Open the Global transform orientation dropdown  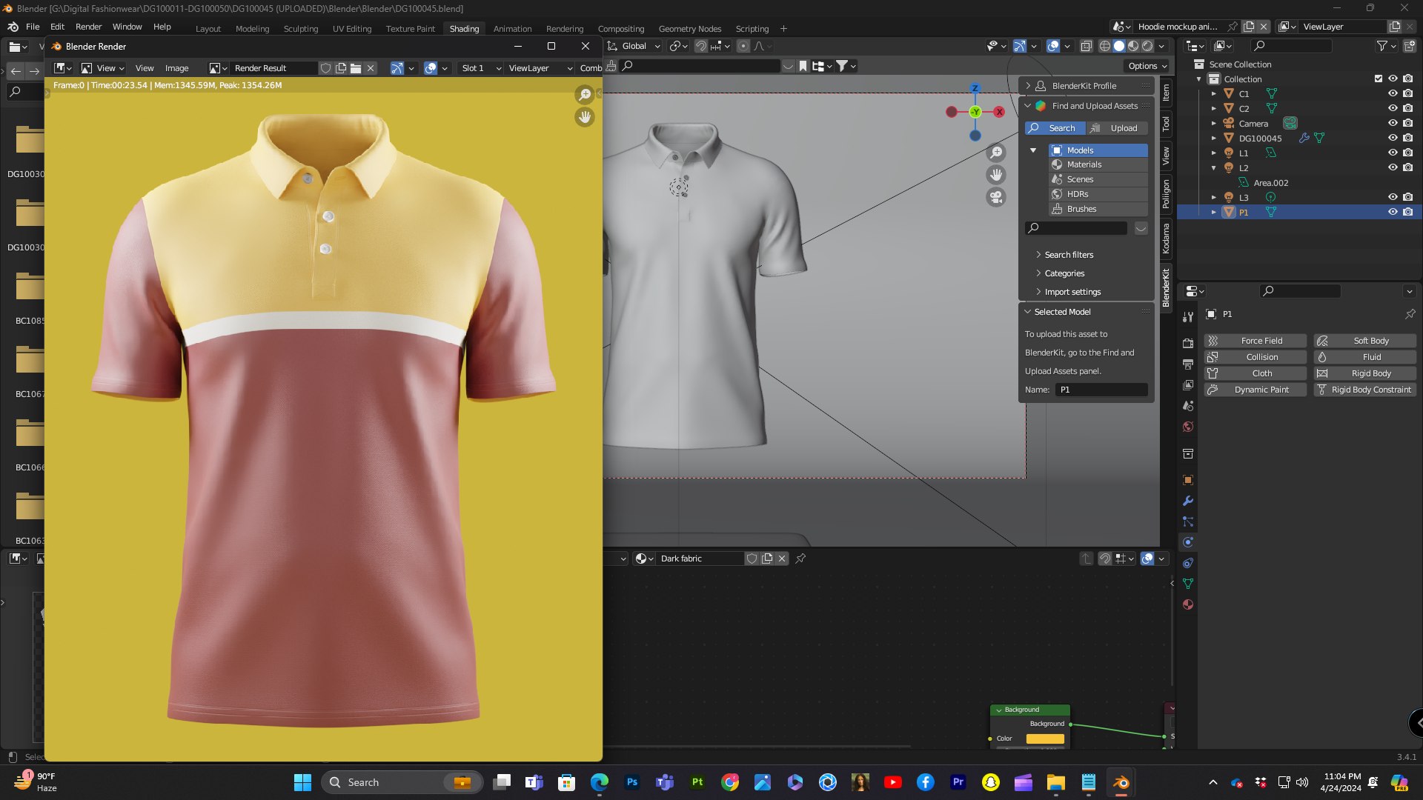(x=634, y=46)
